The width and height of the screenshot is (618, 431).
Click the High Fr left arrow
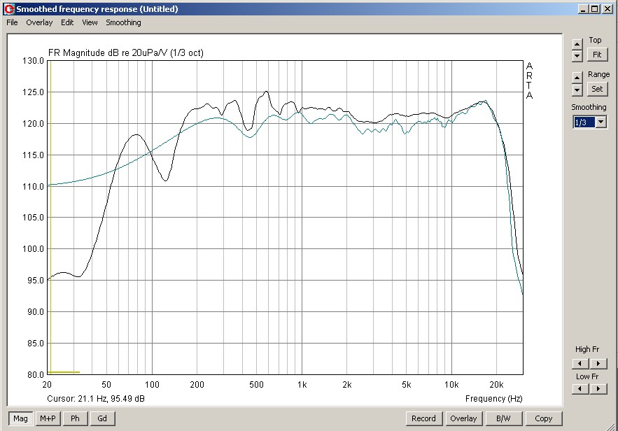point(580,363)
